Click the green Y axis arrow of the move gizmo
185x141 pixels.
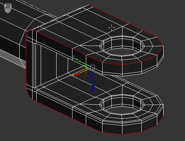pos(77,60)
